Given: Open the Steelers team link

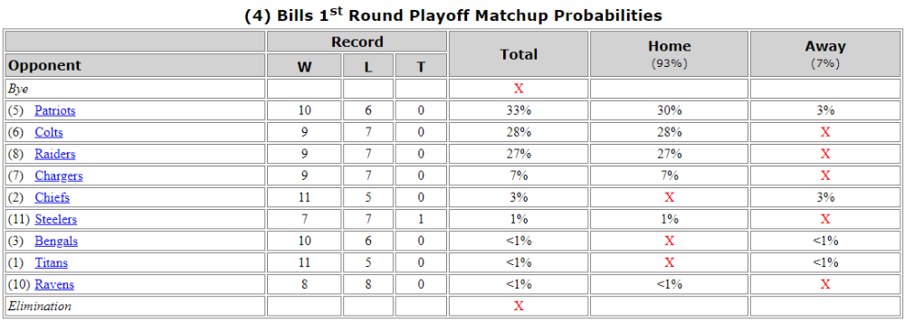Looking at the screenshot, I should point(55,220).
